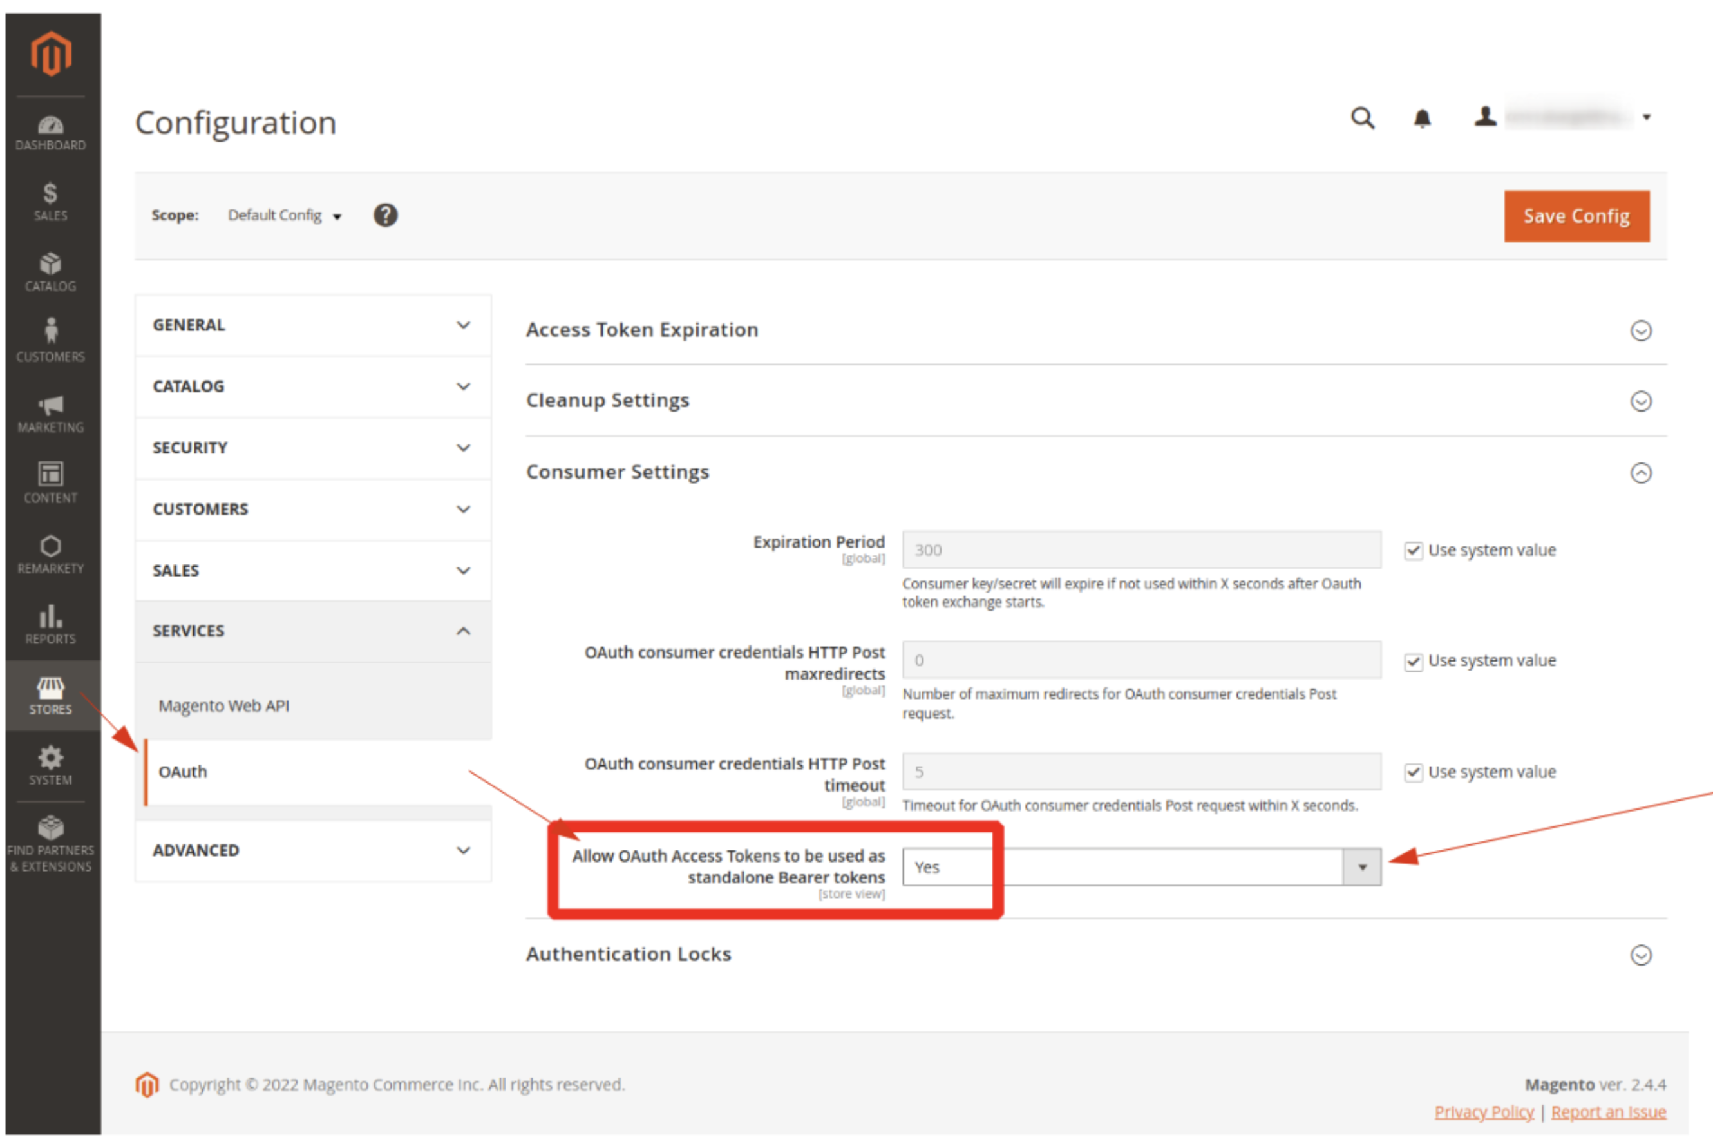Click the HTTP Post maxredirects input field
Viewport: 1713px width, 1144px height.
coord(1141,660)
